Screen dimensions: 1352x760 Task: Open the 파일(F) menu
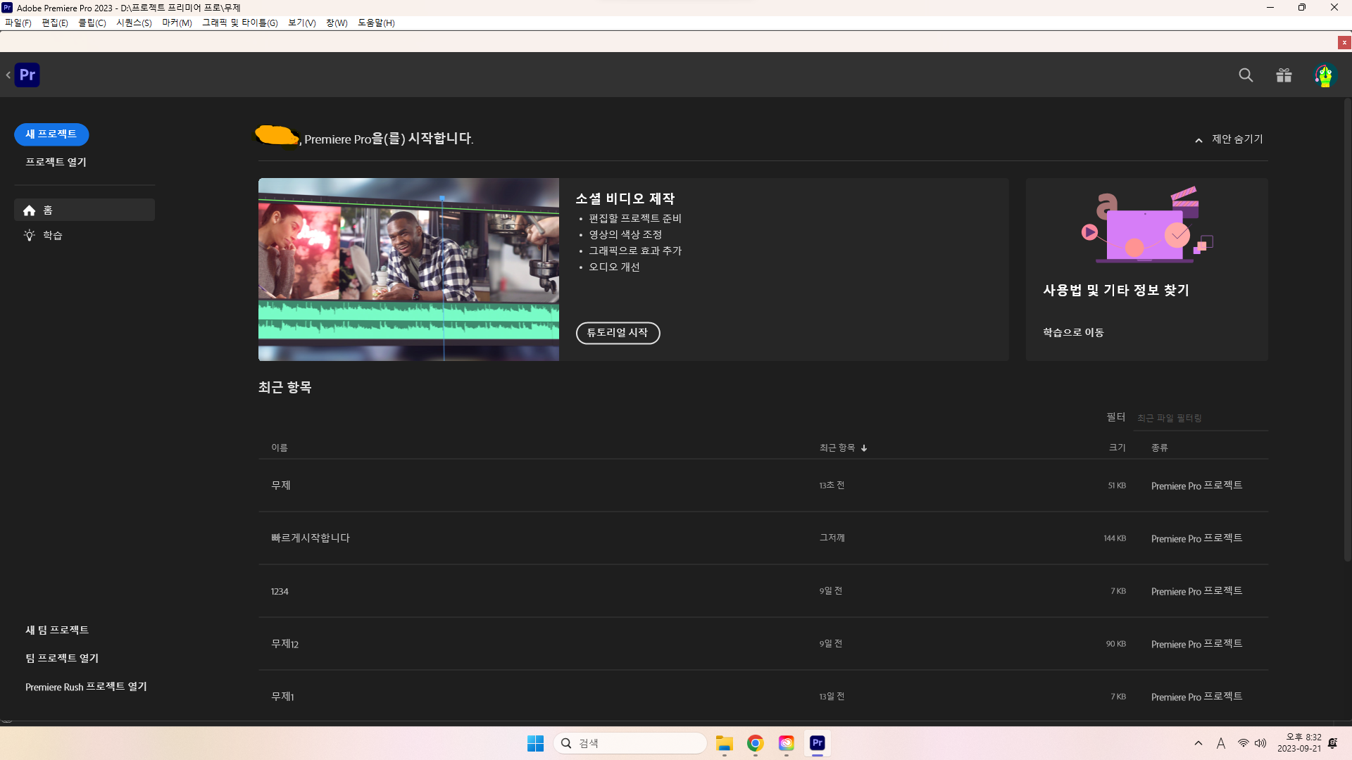point(18,23)
